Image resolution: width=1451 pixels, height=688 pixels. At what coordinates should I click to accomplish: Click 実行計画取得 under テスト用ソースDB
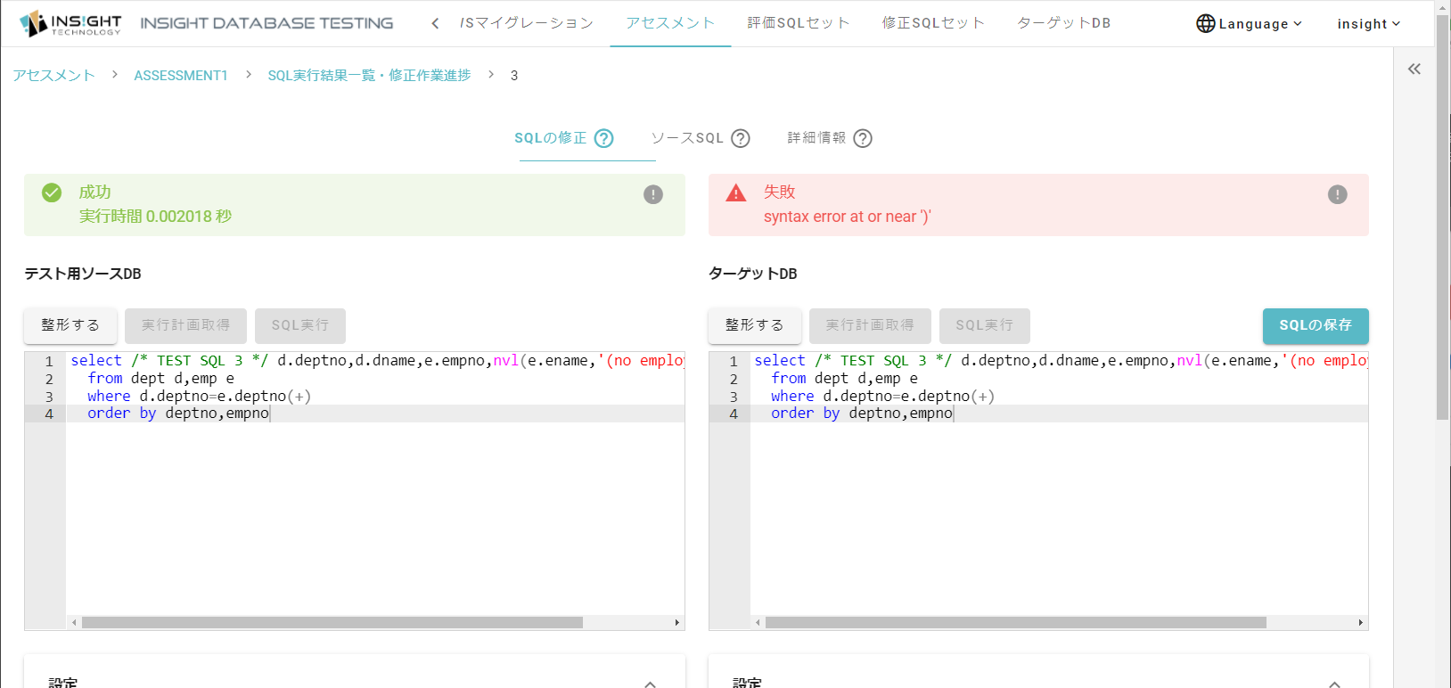(x=185, y=325)
